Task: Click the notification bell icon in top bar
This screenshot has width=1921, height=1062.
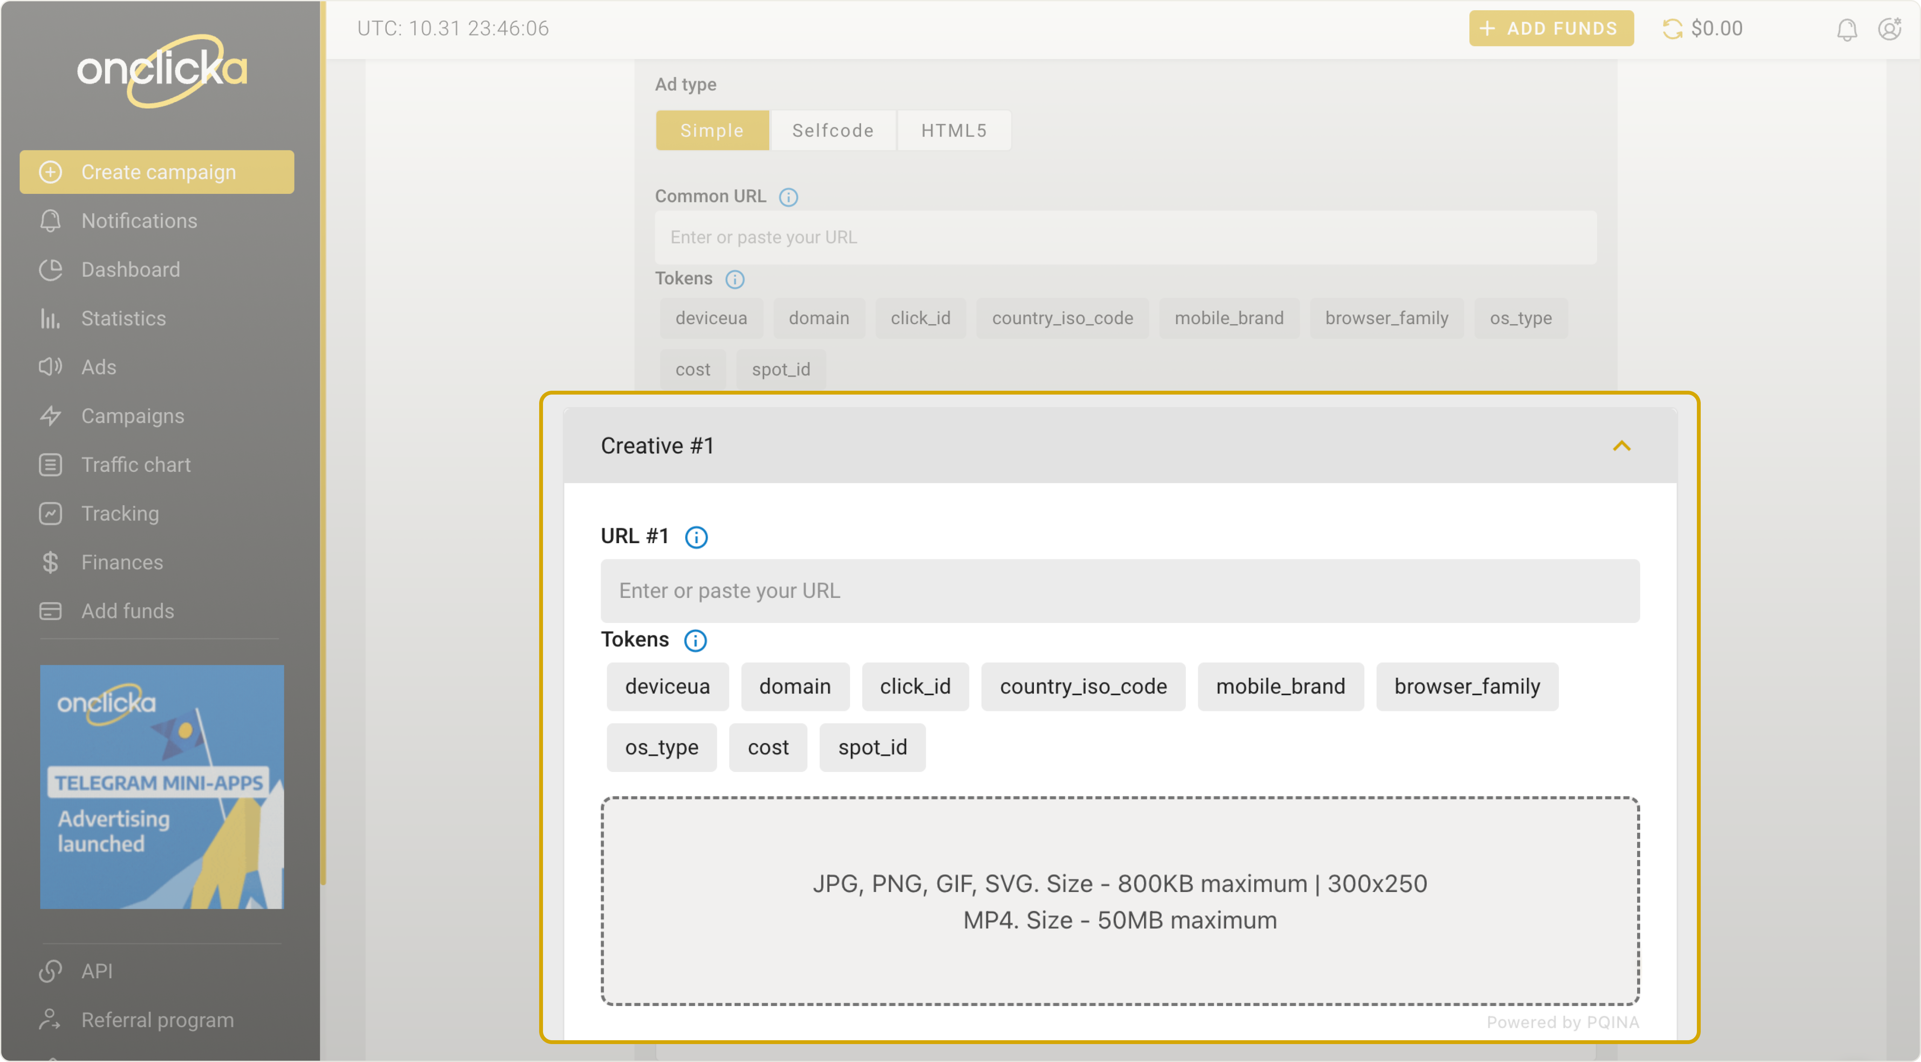Action: [1846, 30]
